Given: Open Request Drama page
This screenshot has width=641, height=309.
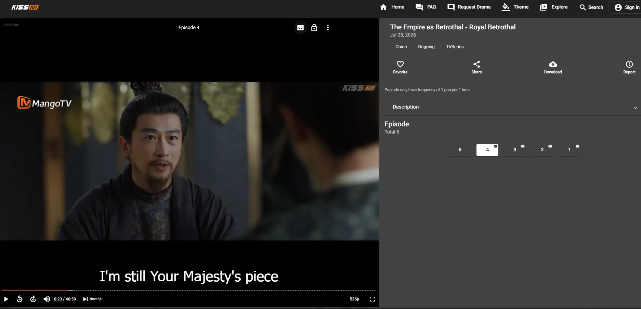Looking at the screenshot, I should [469, 7].
